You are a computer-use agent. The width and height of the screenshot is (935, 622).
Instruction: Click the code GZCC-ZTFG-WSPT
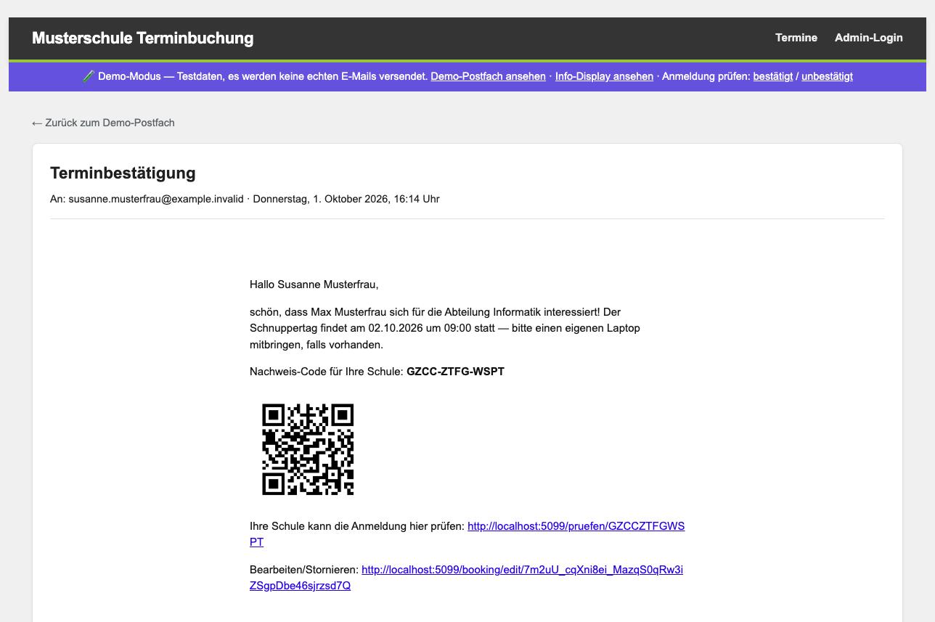pyautogui.click(x=455, y=372)
